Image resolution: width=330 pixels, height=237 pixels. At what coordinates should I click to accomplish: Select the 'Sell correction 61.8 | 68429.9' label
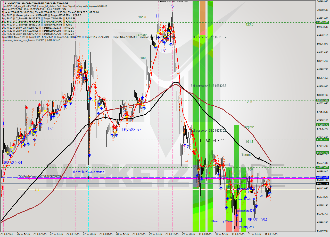click(209, 86)
